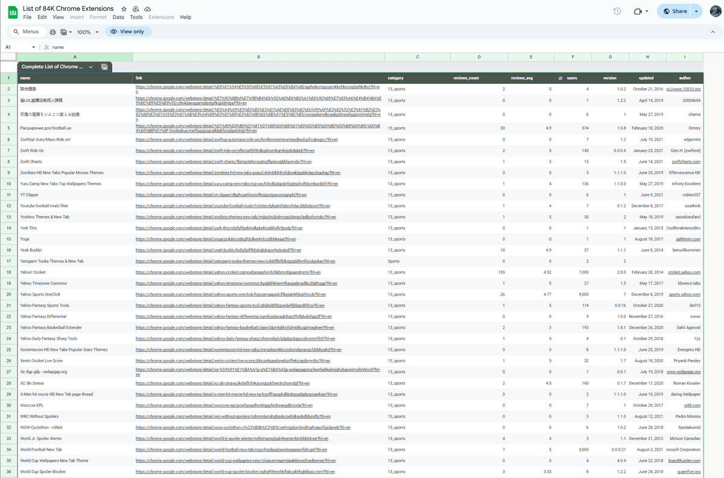
Task: Select column B header
Action: pos(258,57)
